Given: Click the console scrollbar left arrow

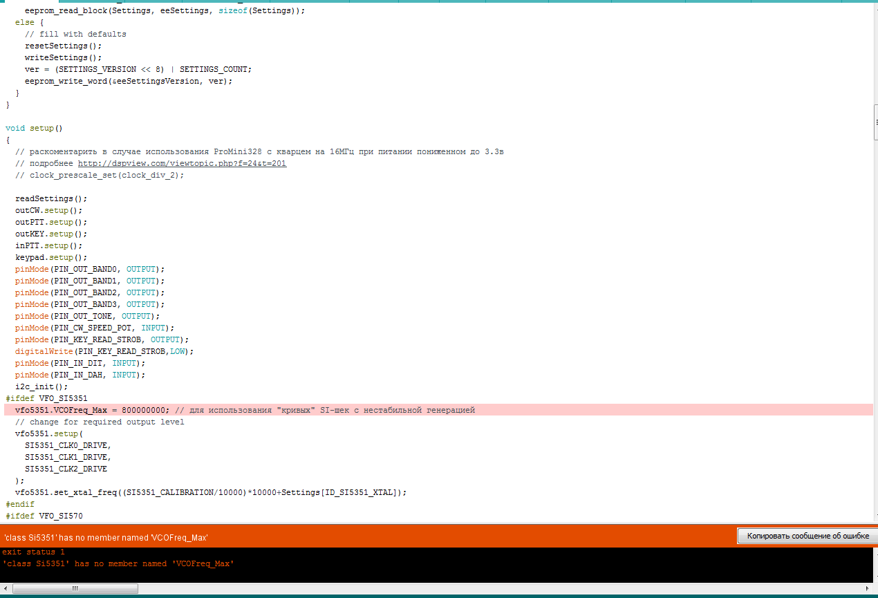Looking at the screenshot, I should coord(6,588).
